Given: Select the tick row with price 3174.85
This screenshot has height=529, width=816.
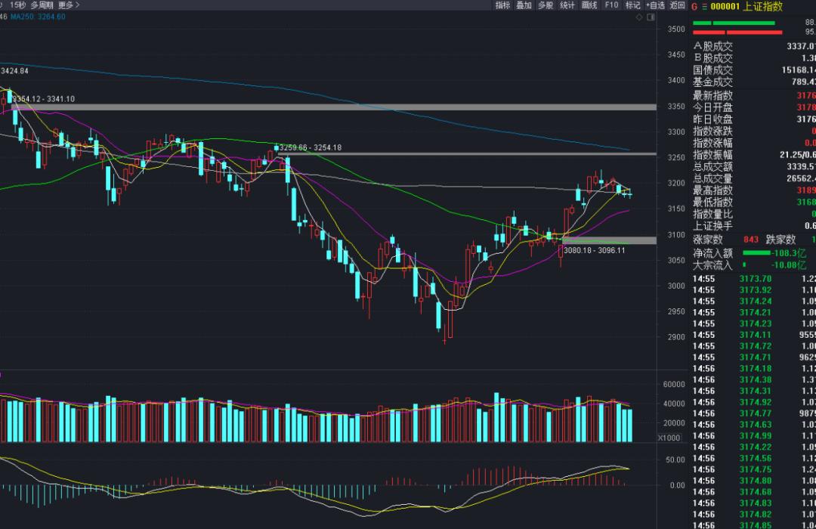Looking at the screenshot, I should pos(753,524).
